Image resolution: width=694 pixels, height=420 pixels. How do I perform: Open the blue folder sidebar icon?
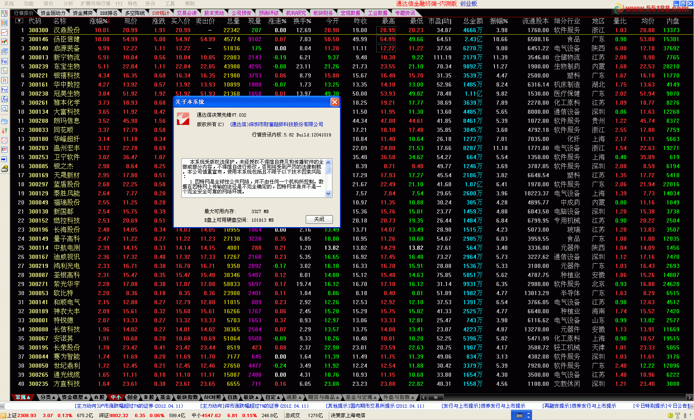(x=5, y=121)
